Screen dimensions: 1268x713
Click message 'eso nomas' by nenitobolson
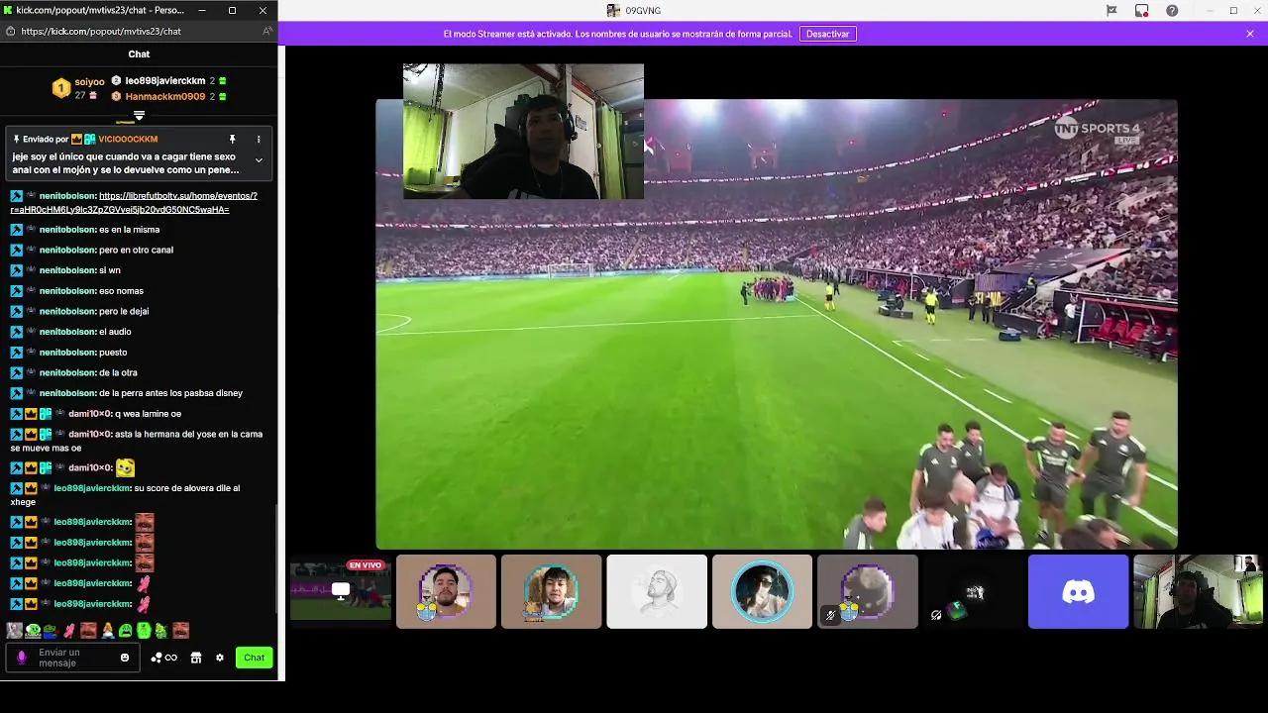[x=121, y=291]
